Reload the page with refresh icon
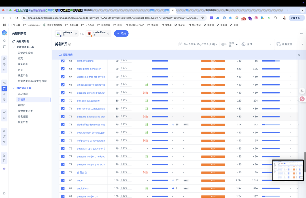 coord(17,18)
